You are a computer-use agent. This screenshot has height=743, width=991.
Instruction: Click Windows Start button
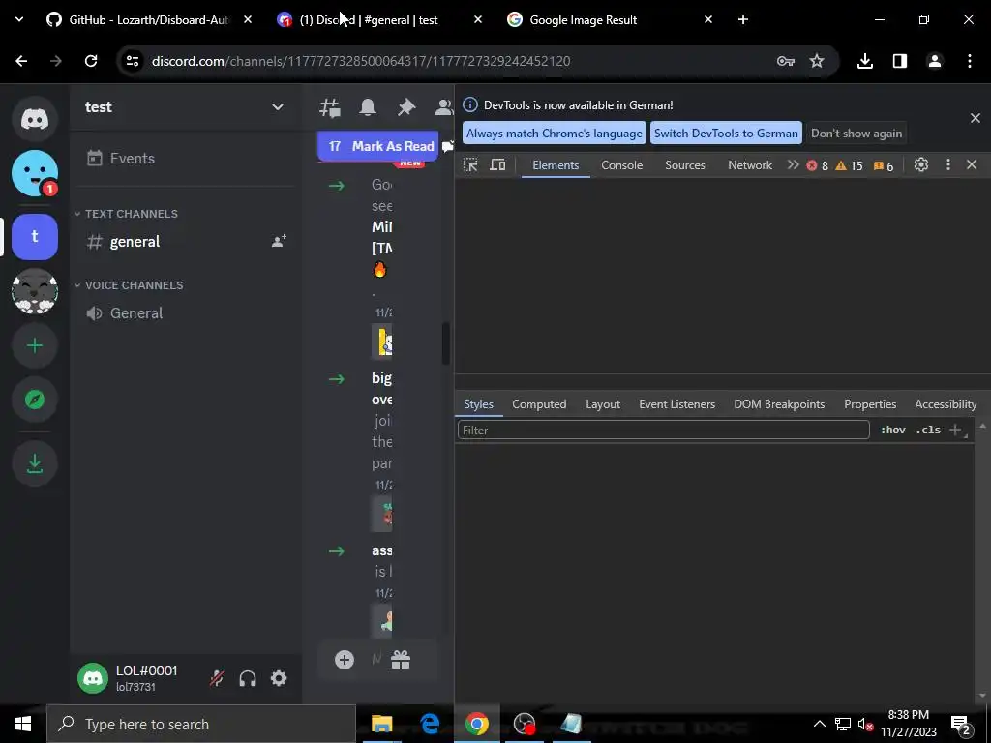click(x=23, y=724)
